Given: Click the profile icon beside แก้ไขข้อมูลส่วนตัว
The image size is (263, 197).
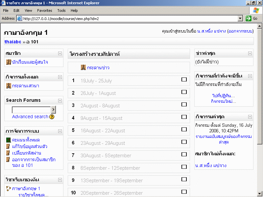Looking at the screenshot, I should (9, 146).
